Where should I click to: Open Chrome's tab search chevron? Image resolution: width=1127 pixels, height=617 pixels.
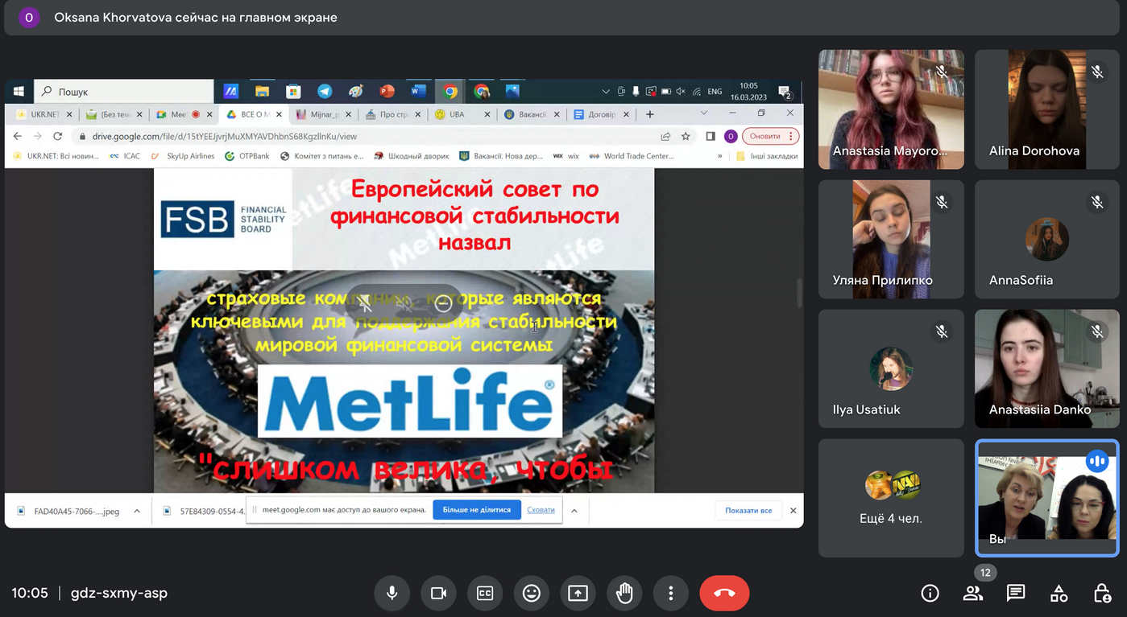point(703,113)
